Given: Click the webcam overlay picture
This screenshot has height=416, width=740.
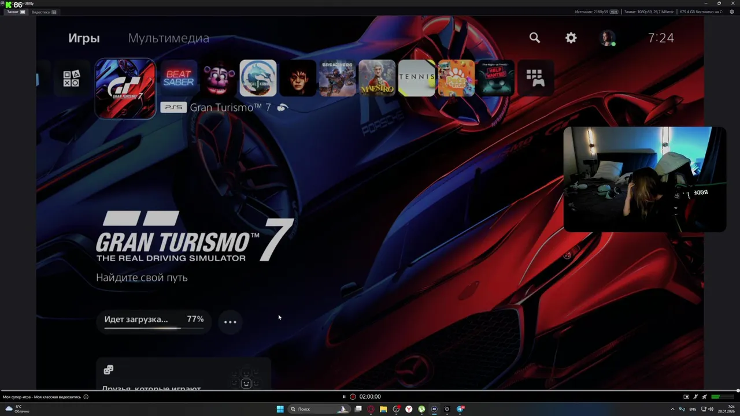Looking at the screenshot, I should (x=645, y=180).
